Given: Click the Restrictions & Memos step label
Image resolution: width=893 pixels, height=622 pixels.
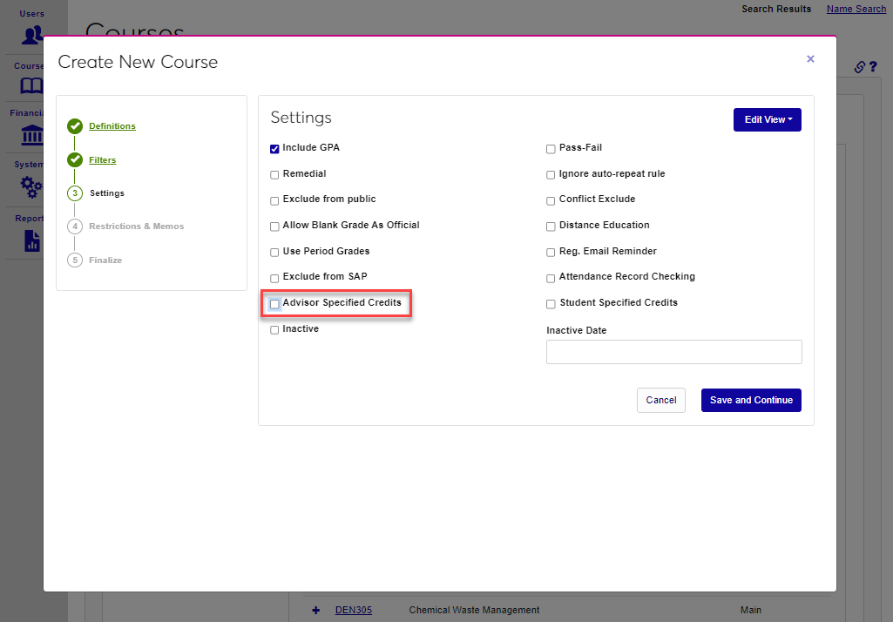Looking at the screenshot, I should 136,226.
